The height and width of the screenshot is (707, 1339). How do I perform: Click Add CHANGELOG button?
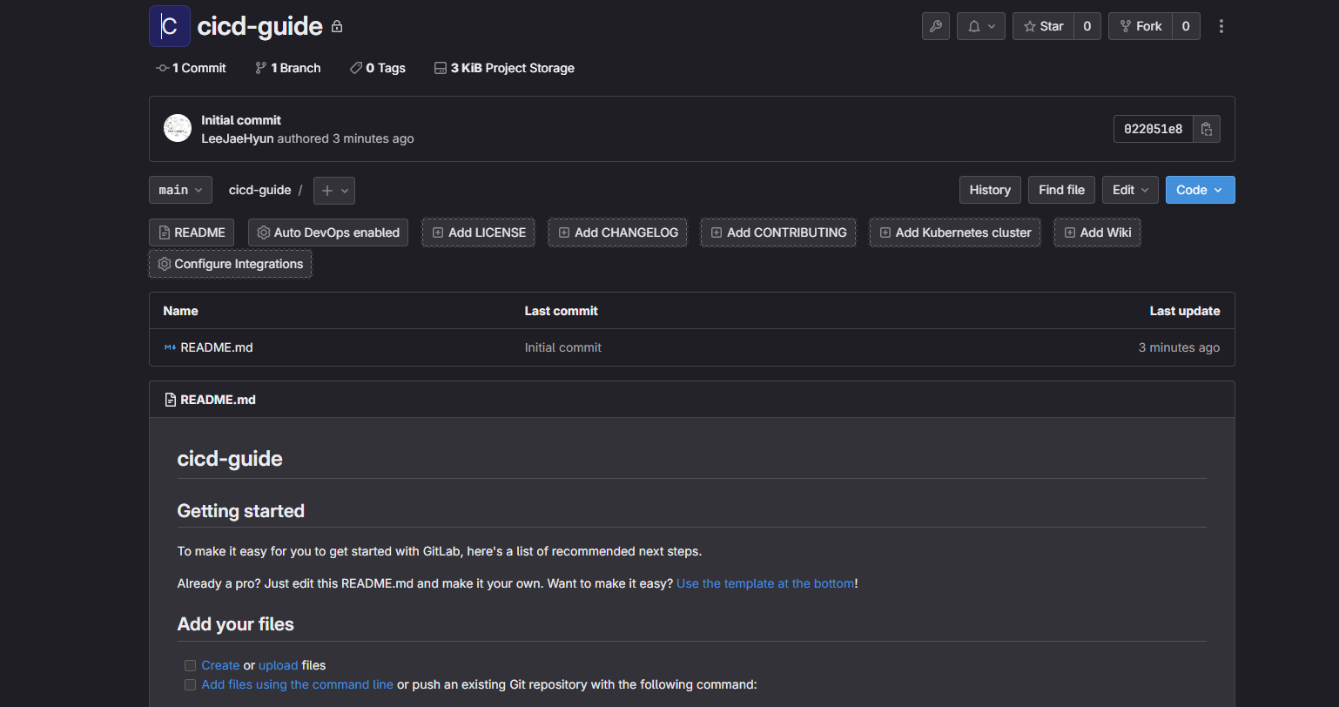click(x=618, y=232)
